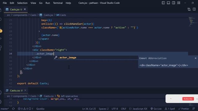Open problems errors and warnings indicator
198x111 pixels.
(x=25, y=109)
